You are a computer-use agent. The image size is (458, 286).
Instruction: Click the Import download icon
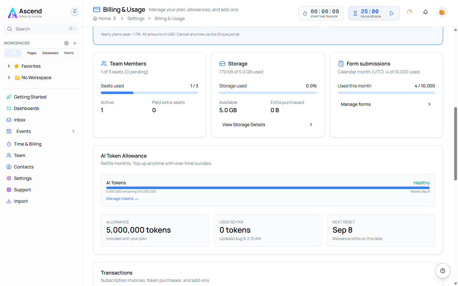[x=9, y=201]
